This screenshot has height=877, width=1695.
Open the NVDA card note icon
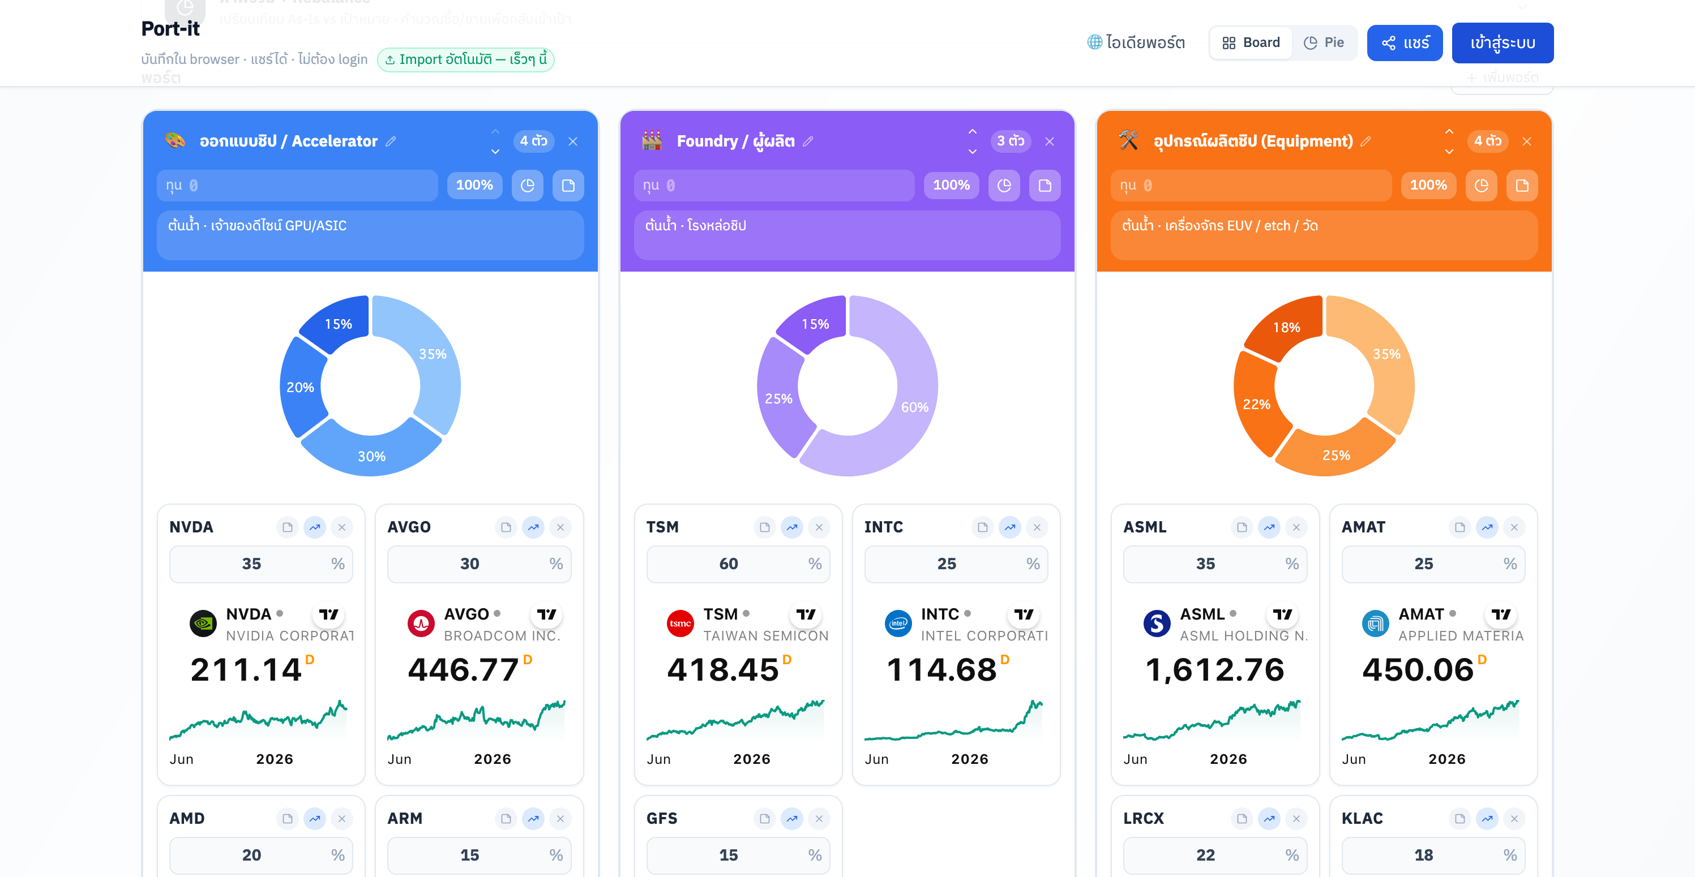click(x=288, y=527)
